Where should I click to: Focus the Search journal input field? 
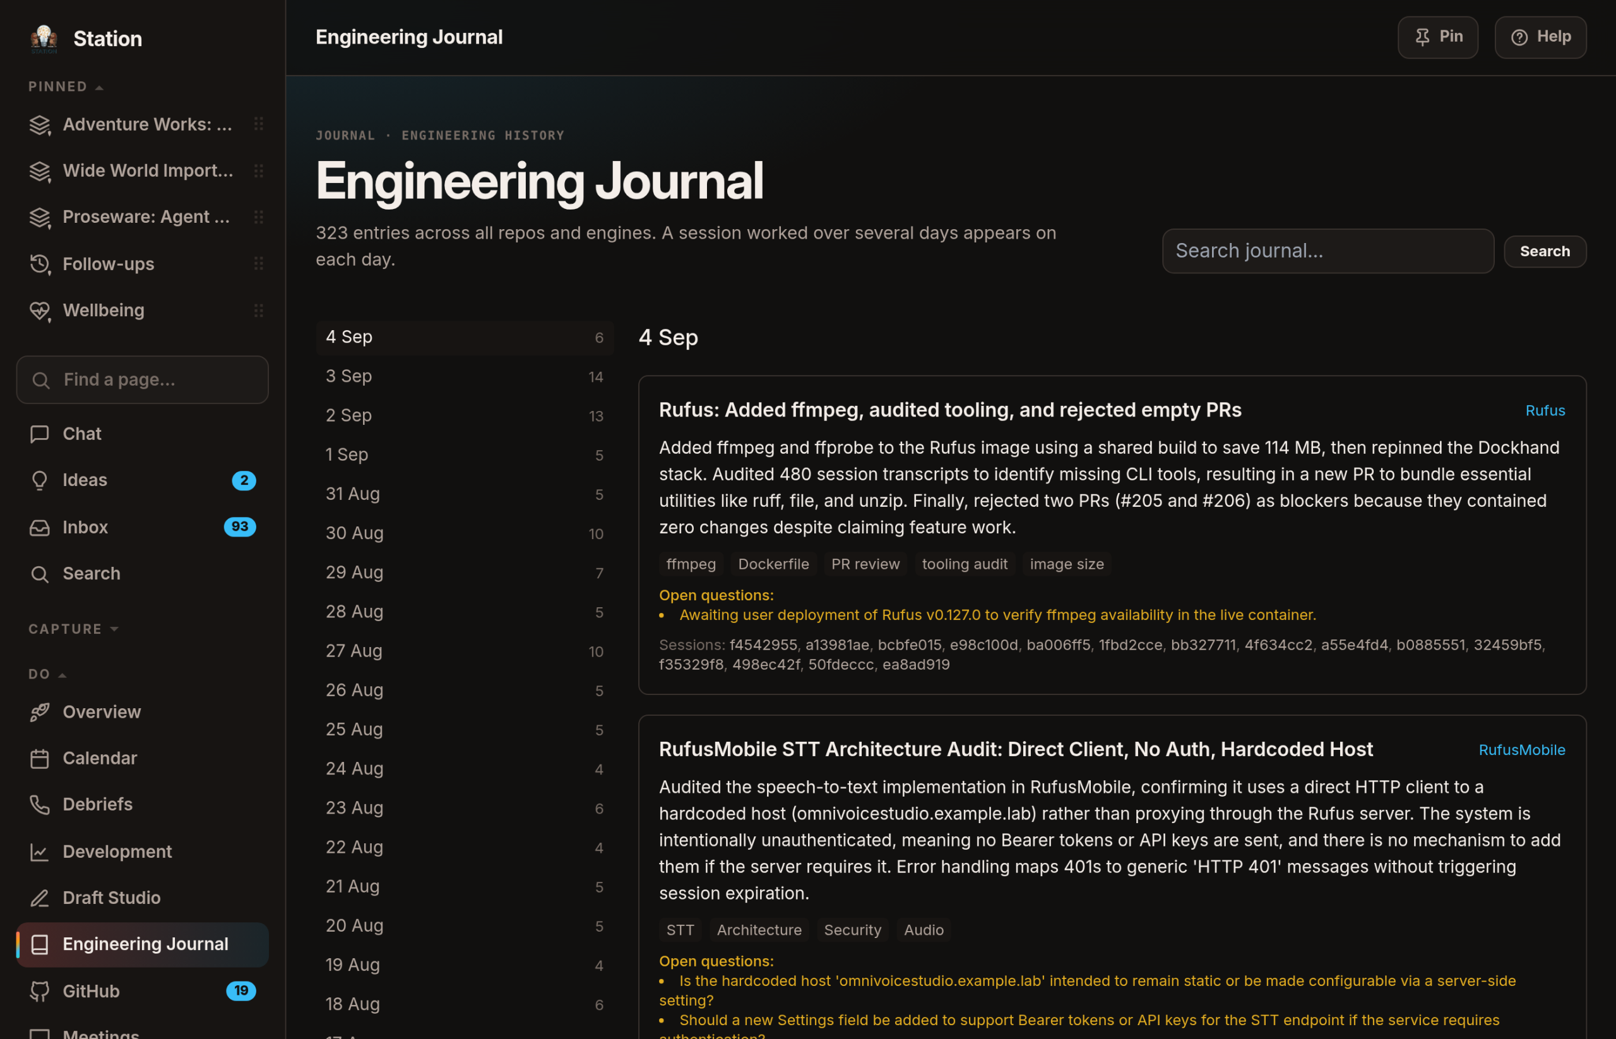(x=1328, y=251)
